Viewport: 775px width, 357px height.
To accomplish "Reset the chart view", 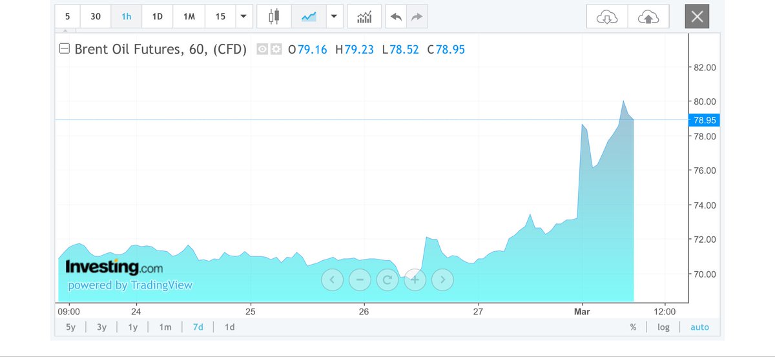I will click(387, 280).
